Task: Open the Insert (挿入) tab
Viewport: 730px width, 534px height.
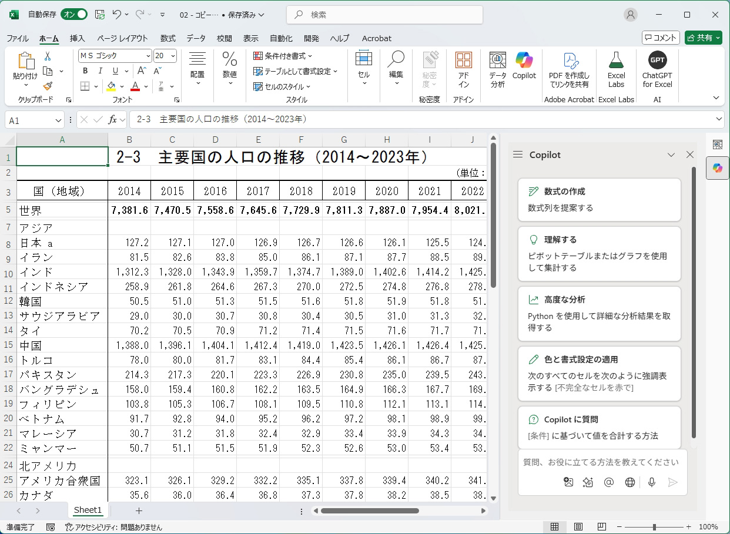Action: tap(78, 38)
